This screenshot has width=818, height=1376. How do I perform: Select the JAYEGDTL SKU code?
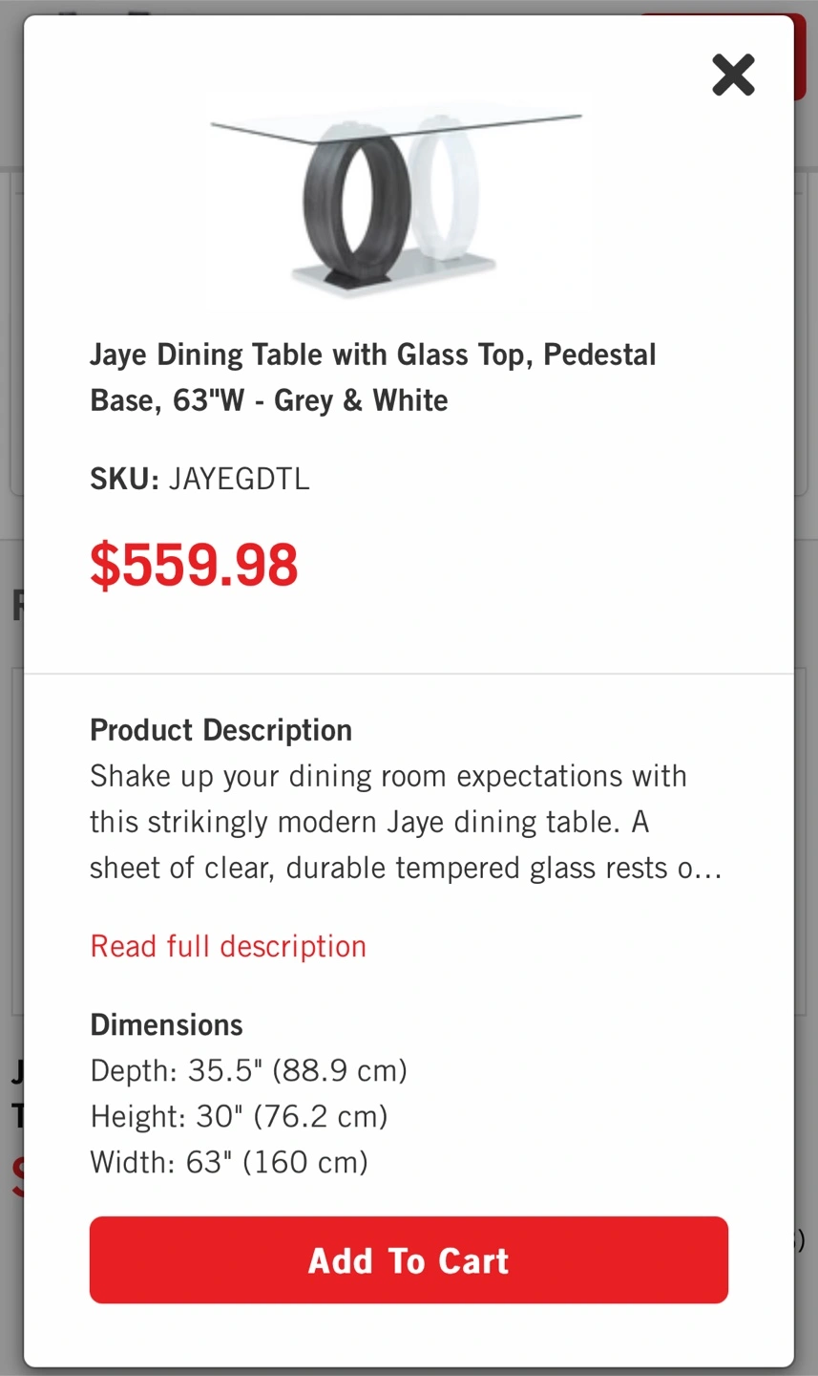239,478
